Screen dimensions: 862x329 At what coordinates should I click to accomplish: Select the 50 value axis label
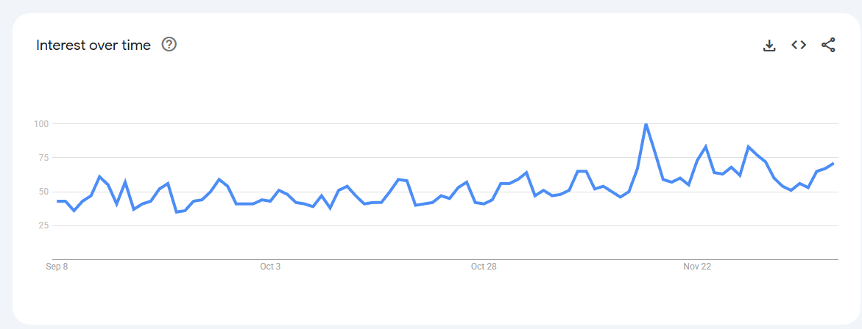[x=43, y=192]
